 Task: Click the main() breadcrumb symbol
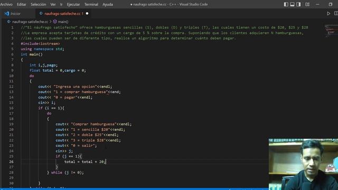click(x=63, y=22)
